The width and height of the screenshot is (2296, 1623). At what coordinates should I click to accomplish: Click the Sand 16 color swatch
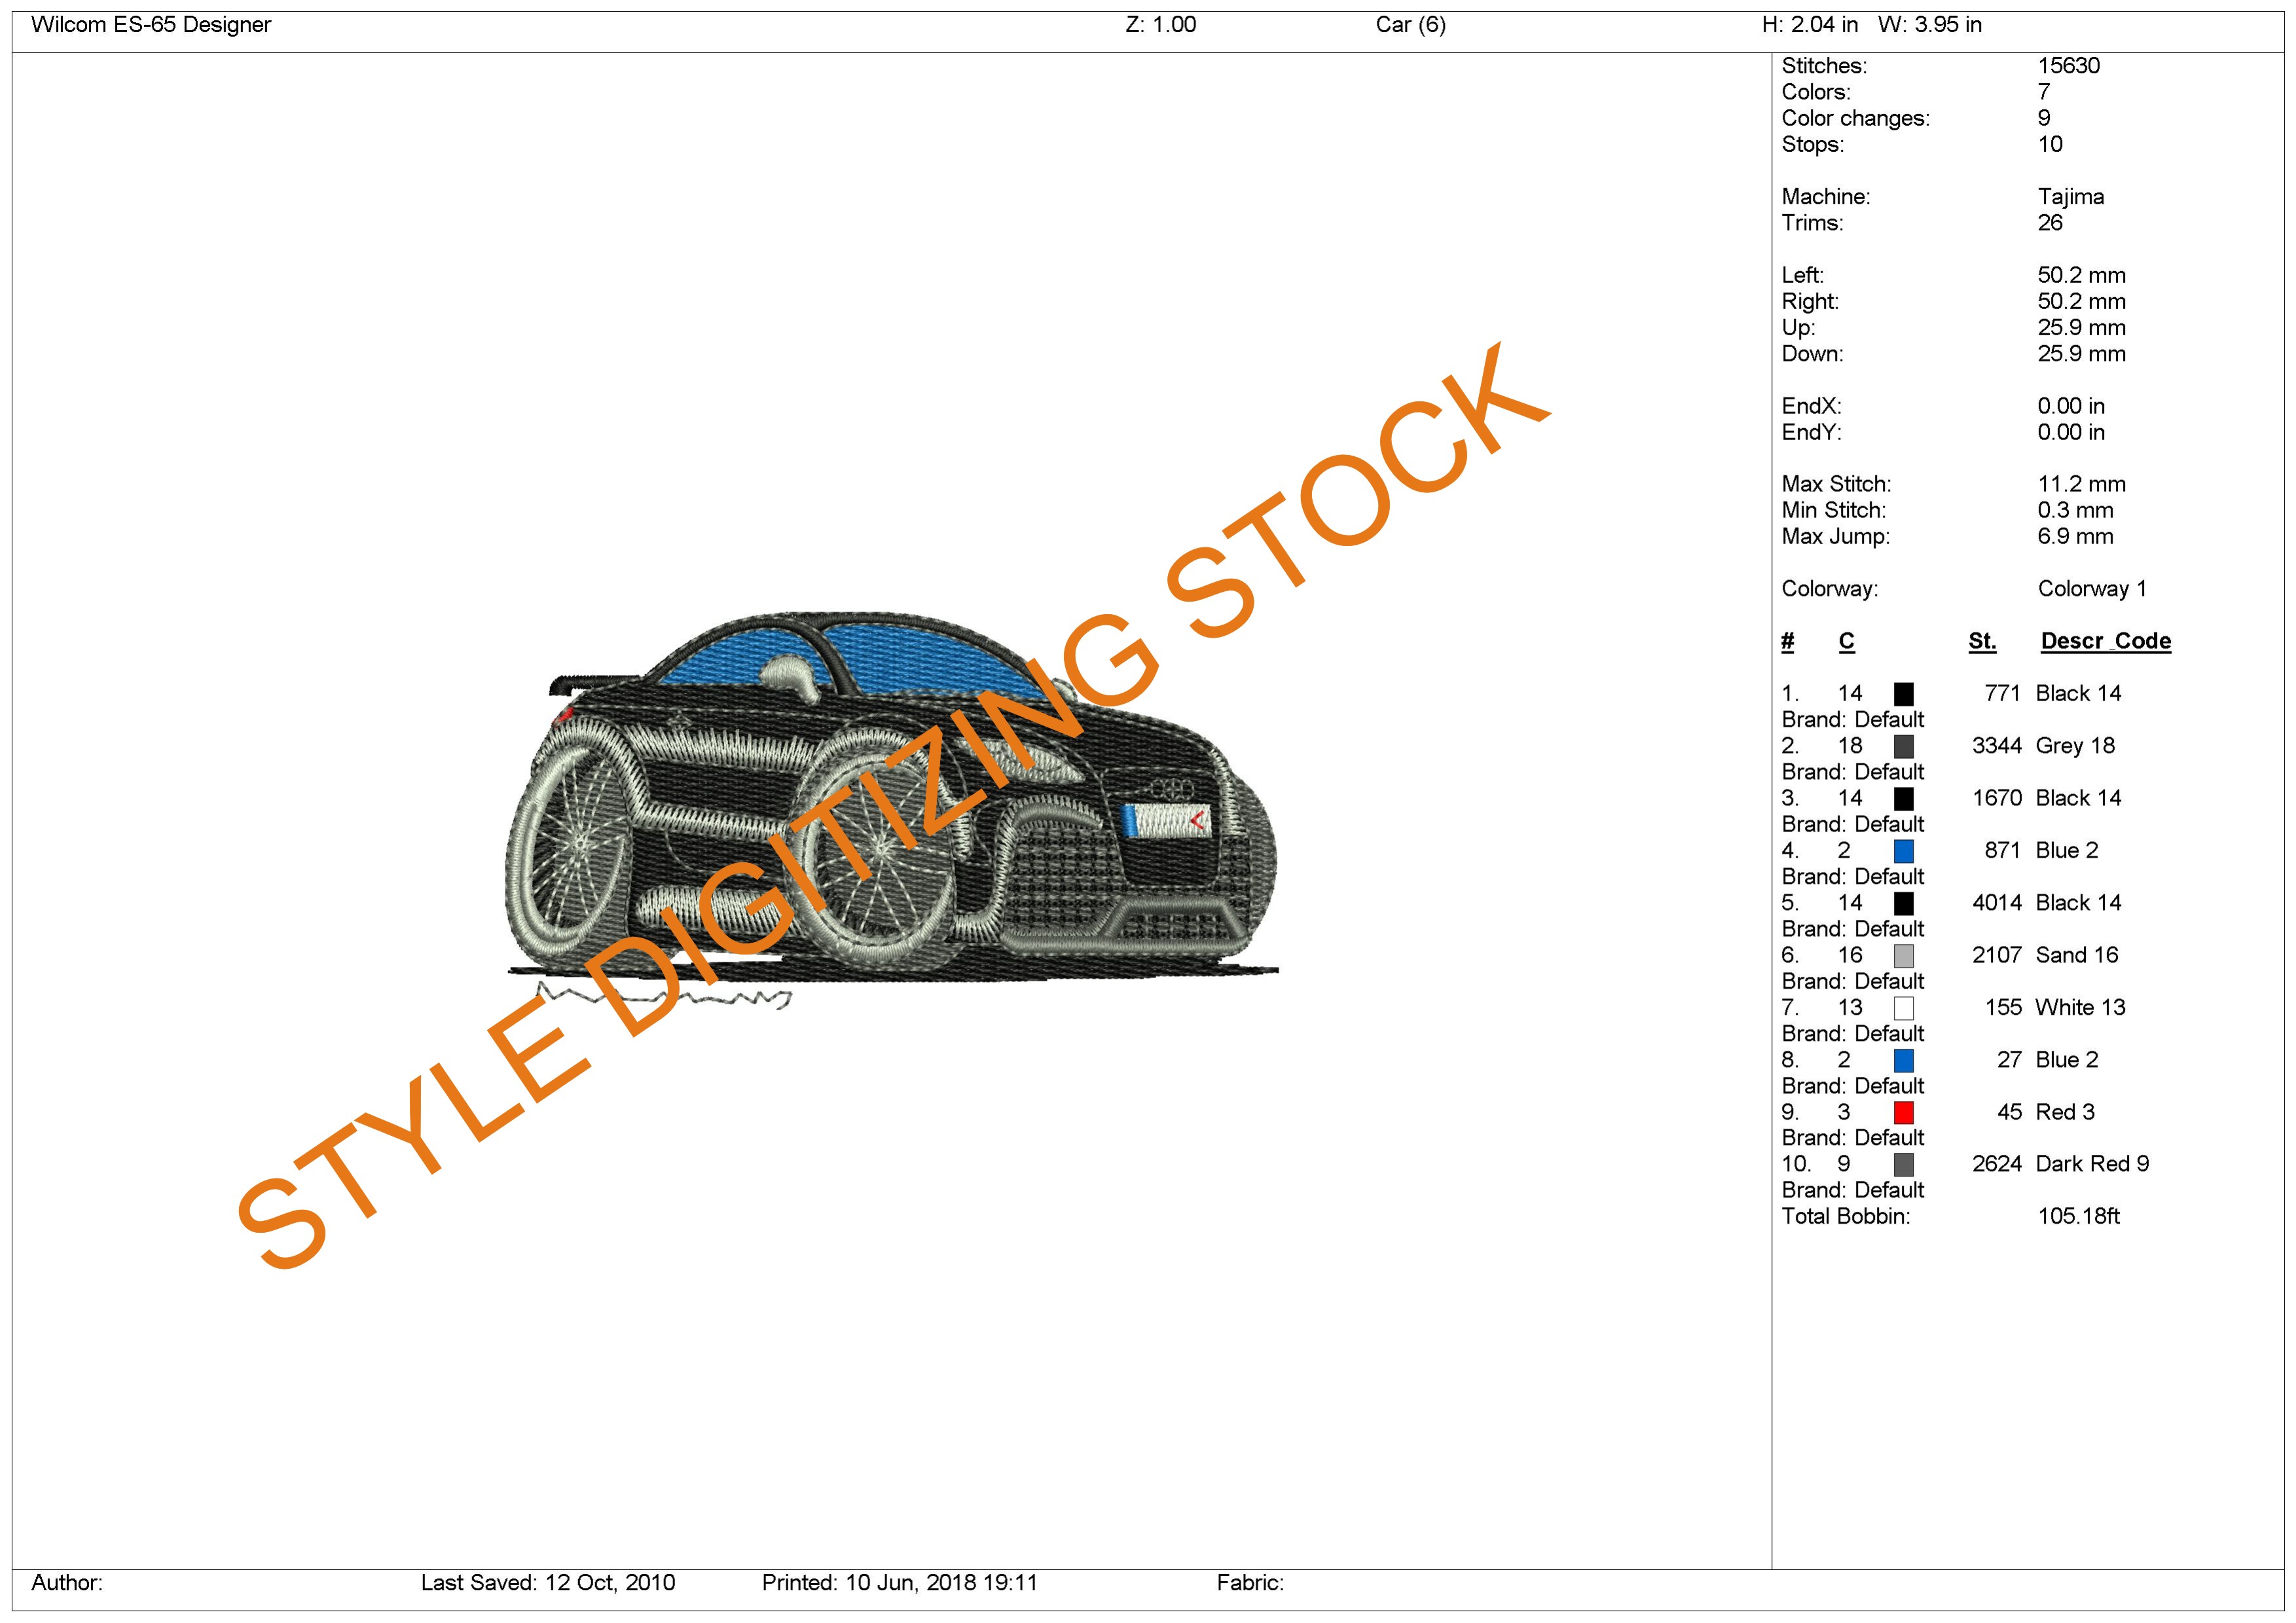point(1903,955)
